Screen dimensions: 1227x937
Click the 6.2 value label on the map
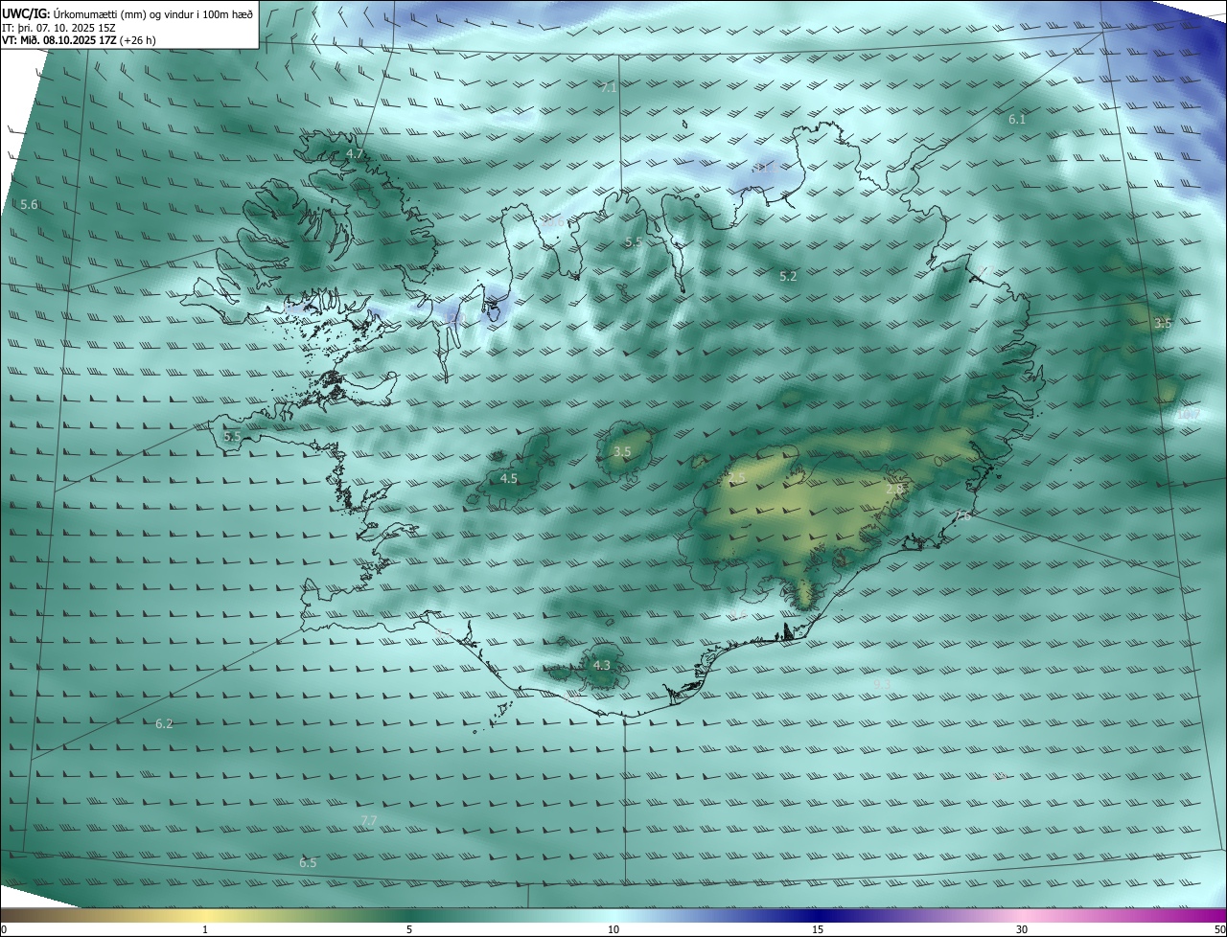164,724
